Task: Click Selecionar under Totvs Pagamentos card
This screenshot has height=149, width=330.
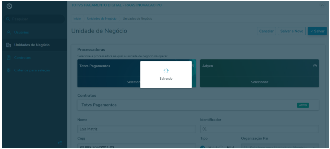Action: [134, 82]
